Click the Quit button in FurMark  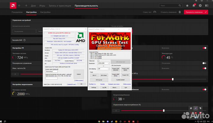[x=126, y=88]
